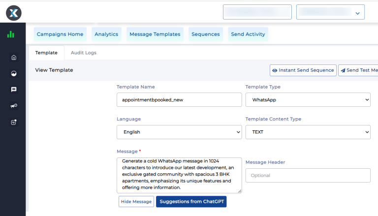Click Instant Send Sequence button
This screenshot has width=378, height=216.
[303, 70]
